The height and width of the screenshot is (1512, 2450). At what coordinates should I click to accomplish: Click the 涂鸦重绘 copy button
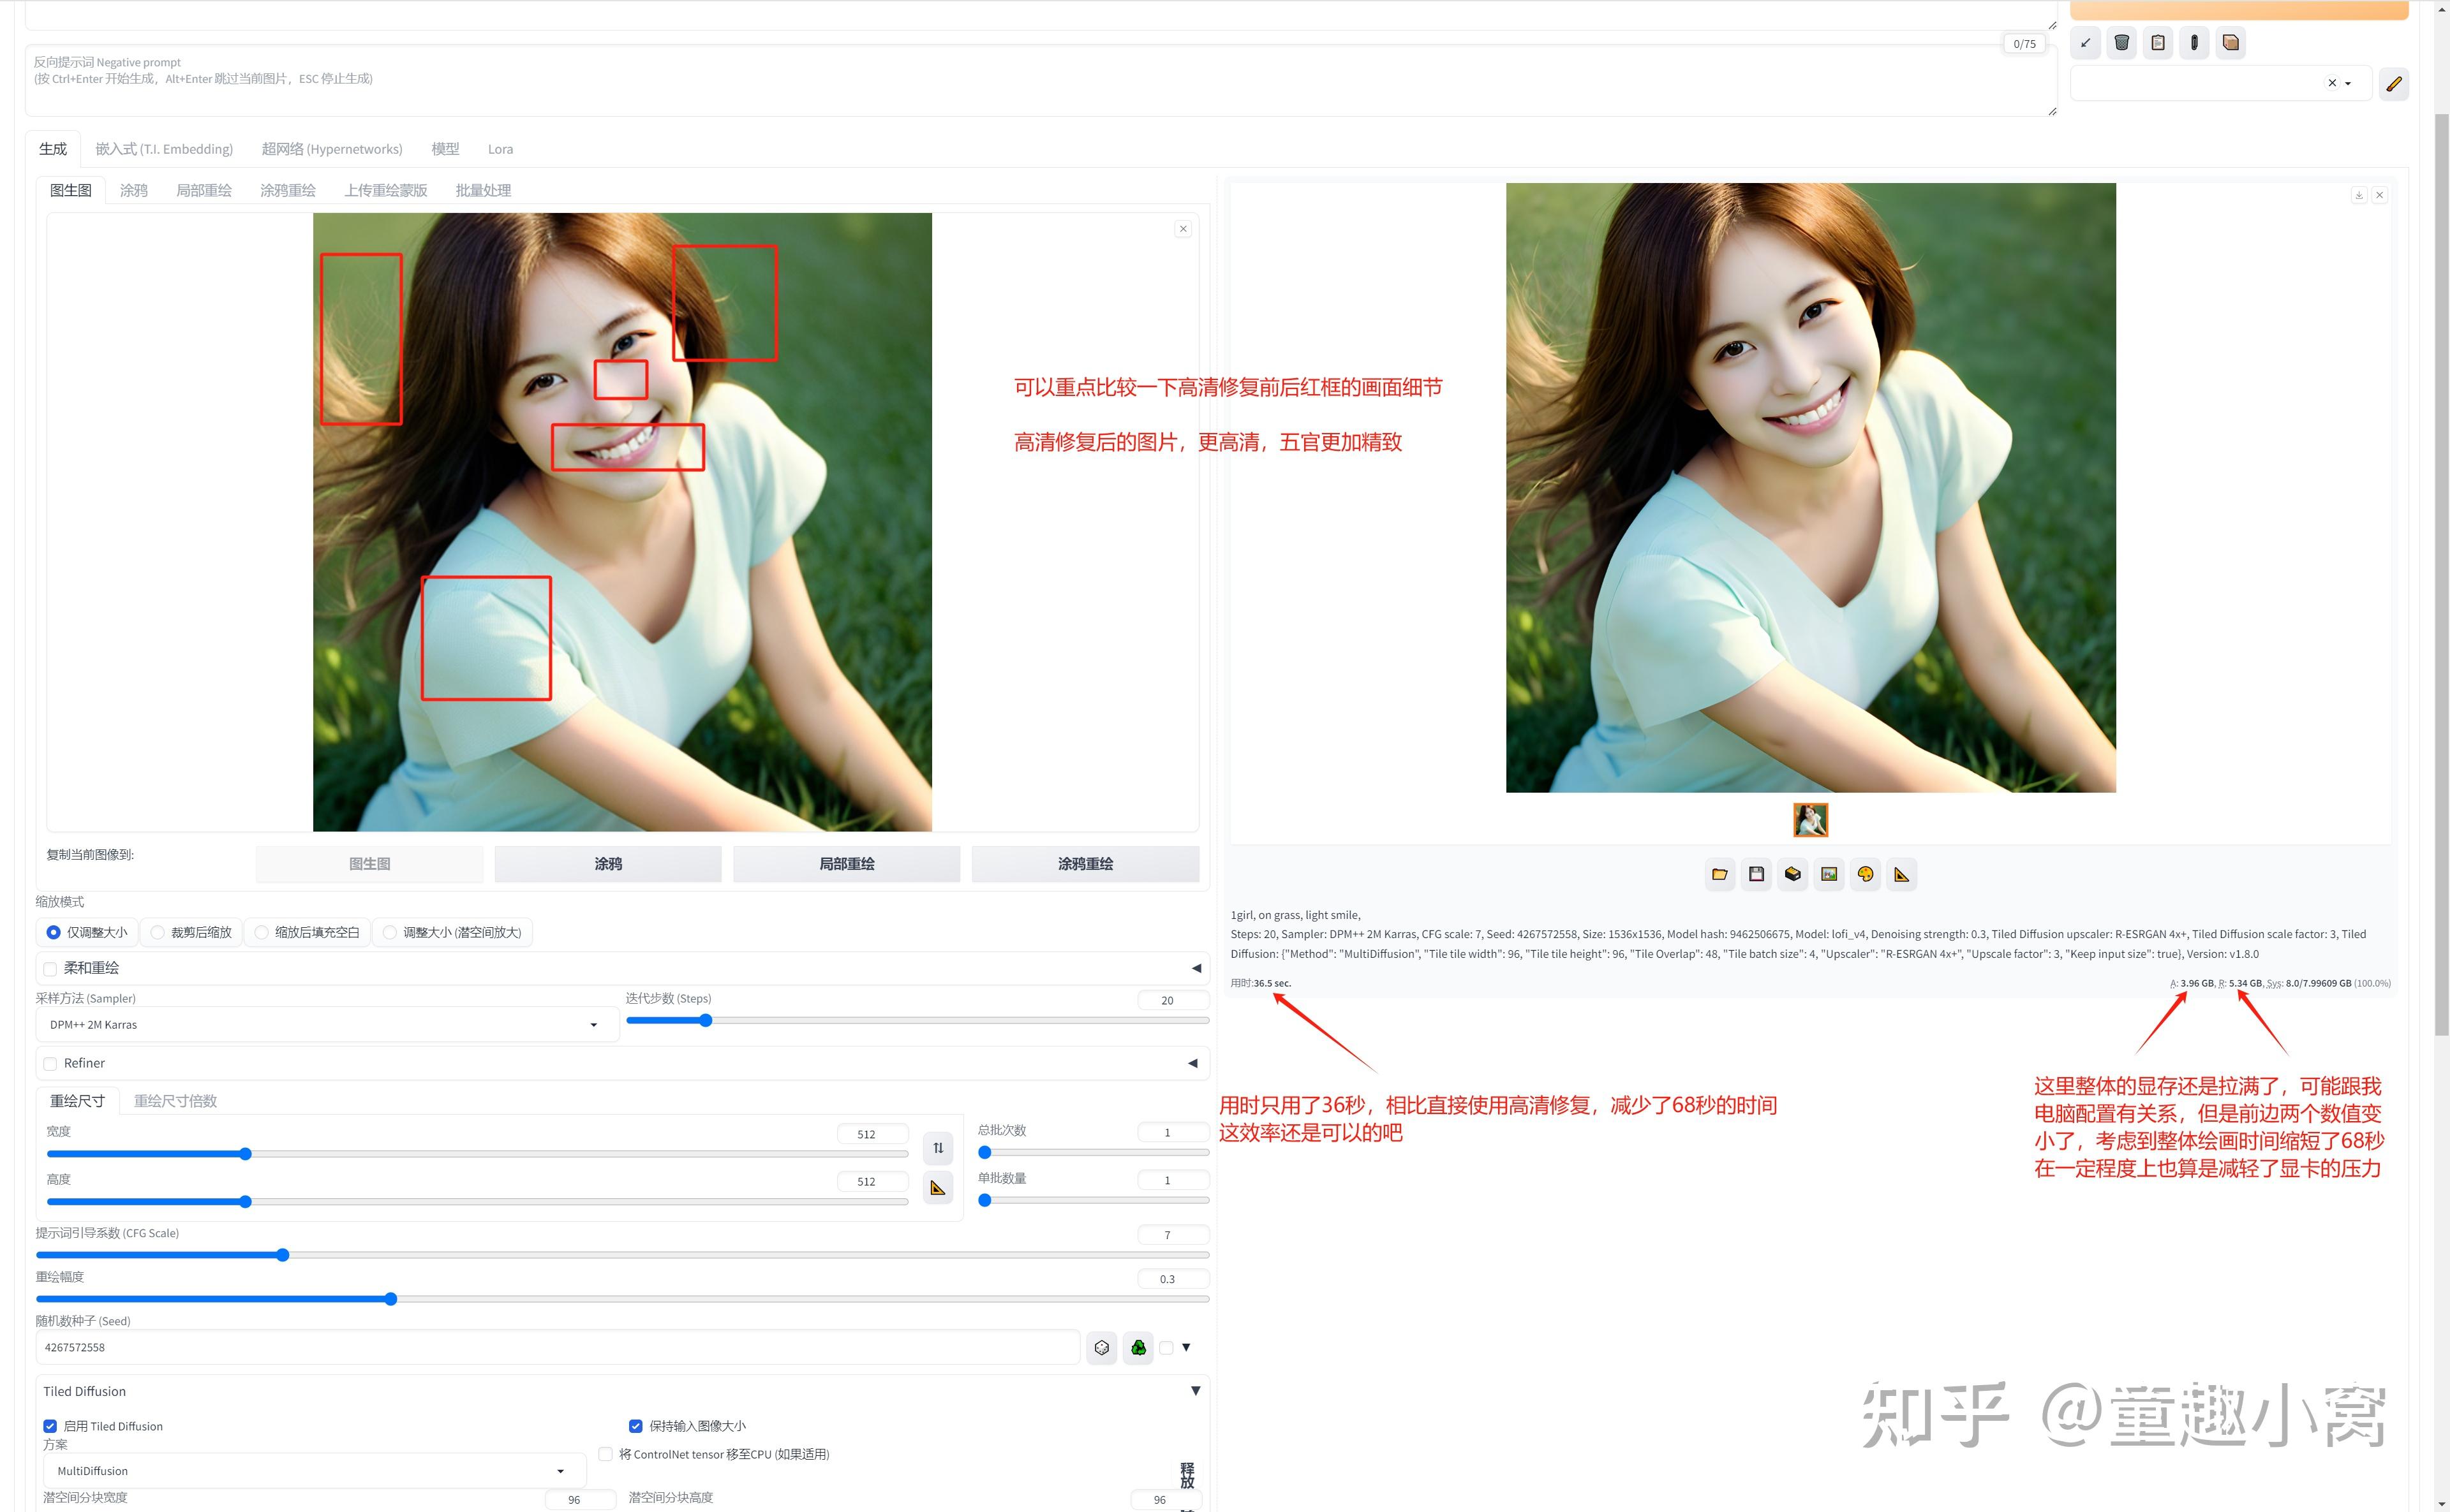pos(1085,863)
